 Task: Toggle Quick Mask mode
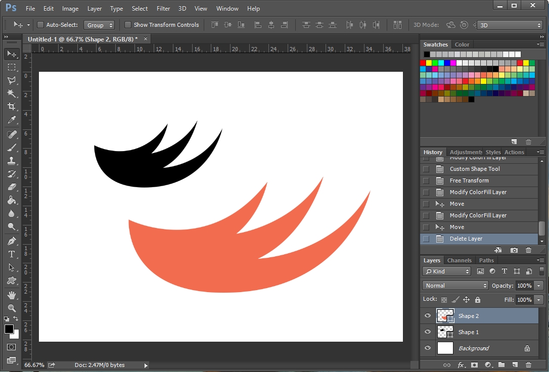pyautogui.click(x=11, y=347)
